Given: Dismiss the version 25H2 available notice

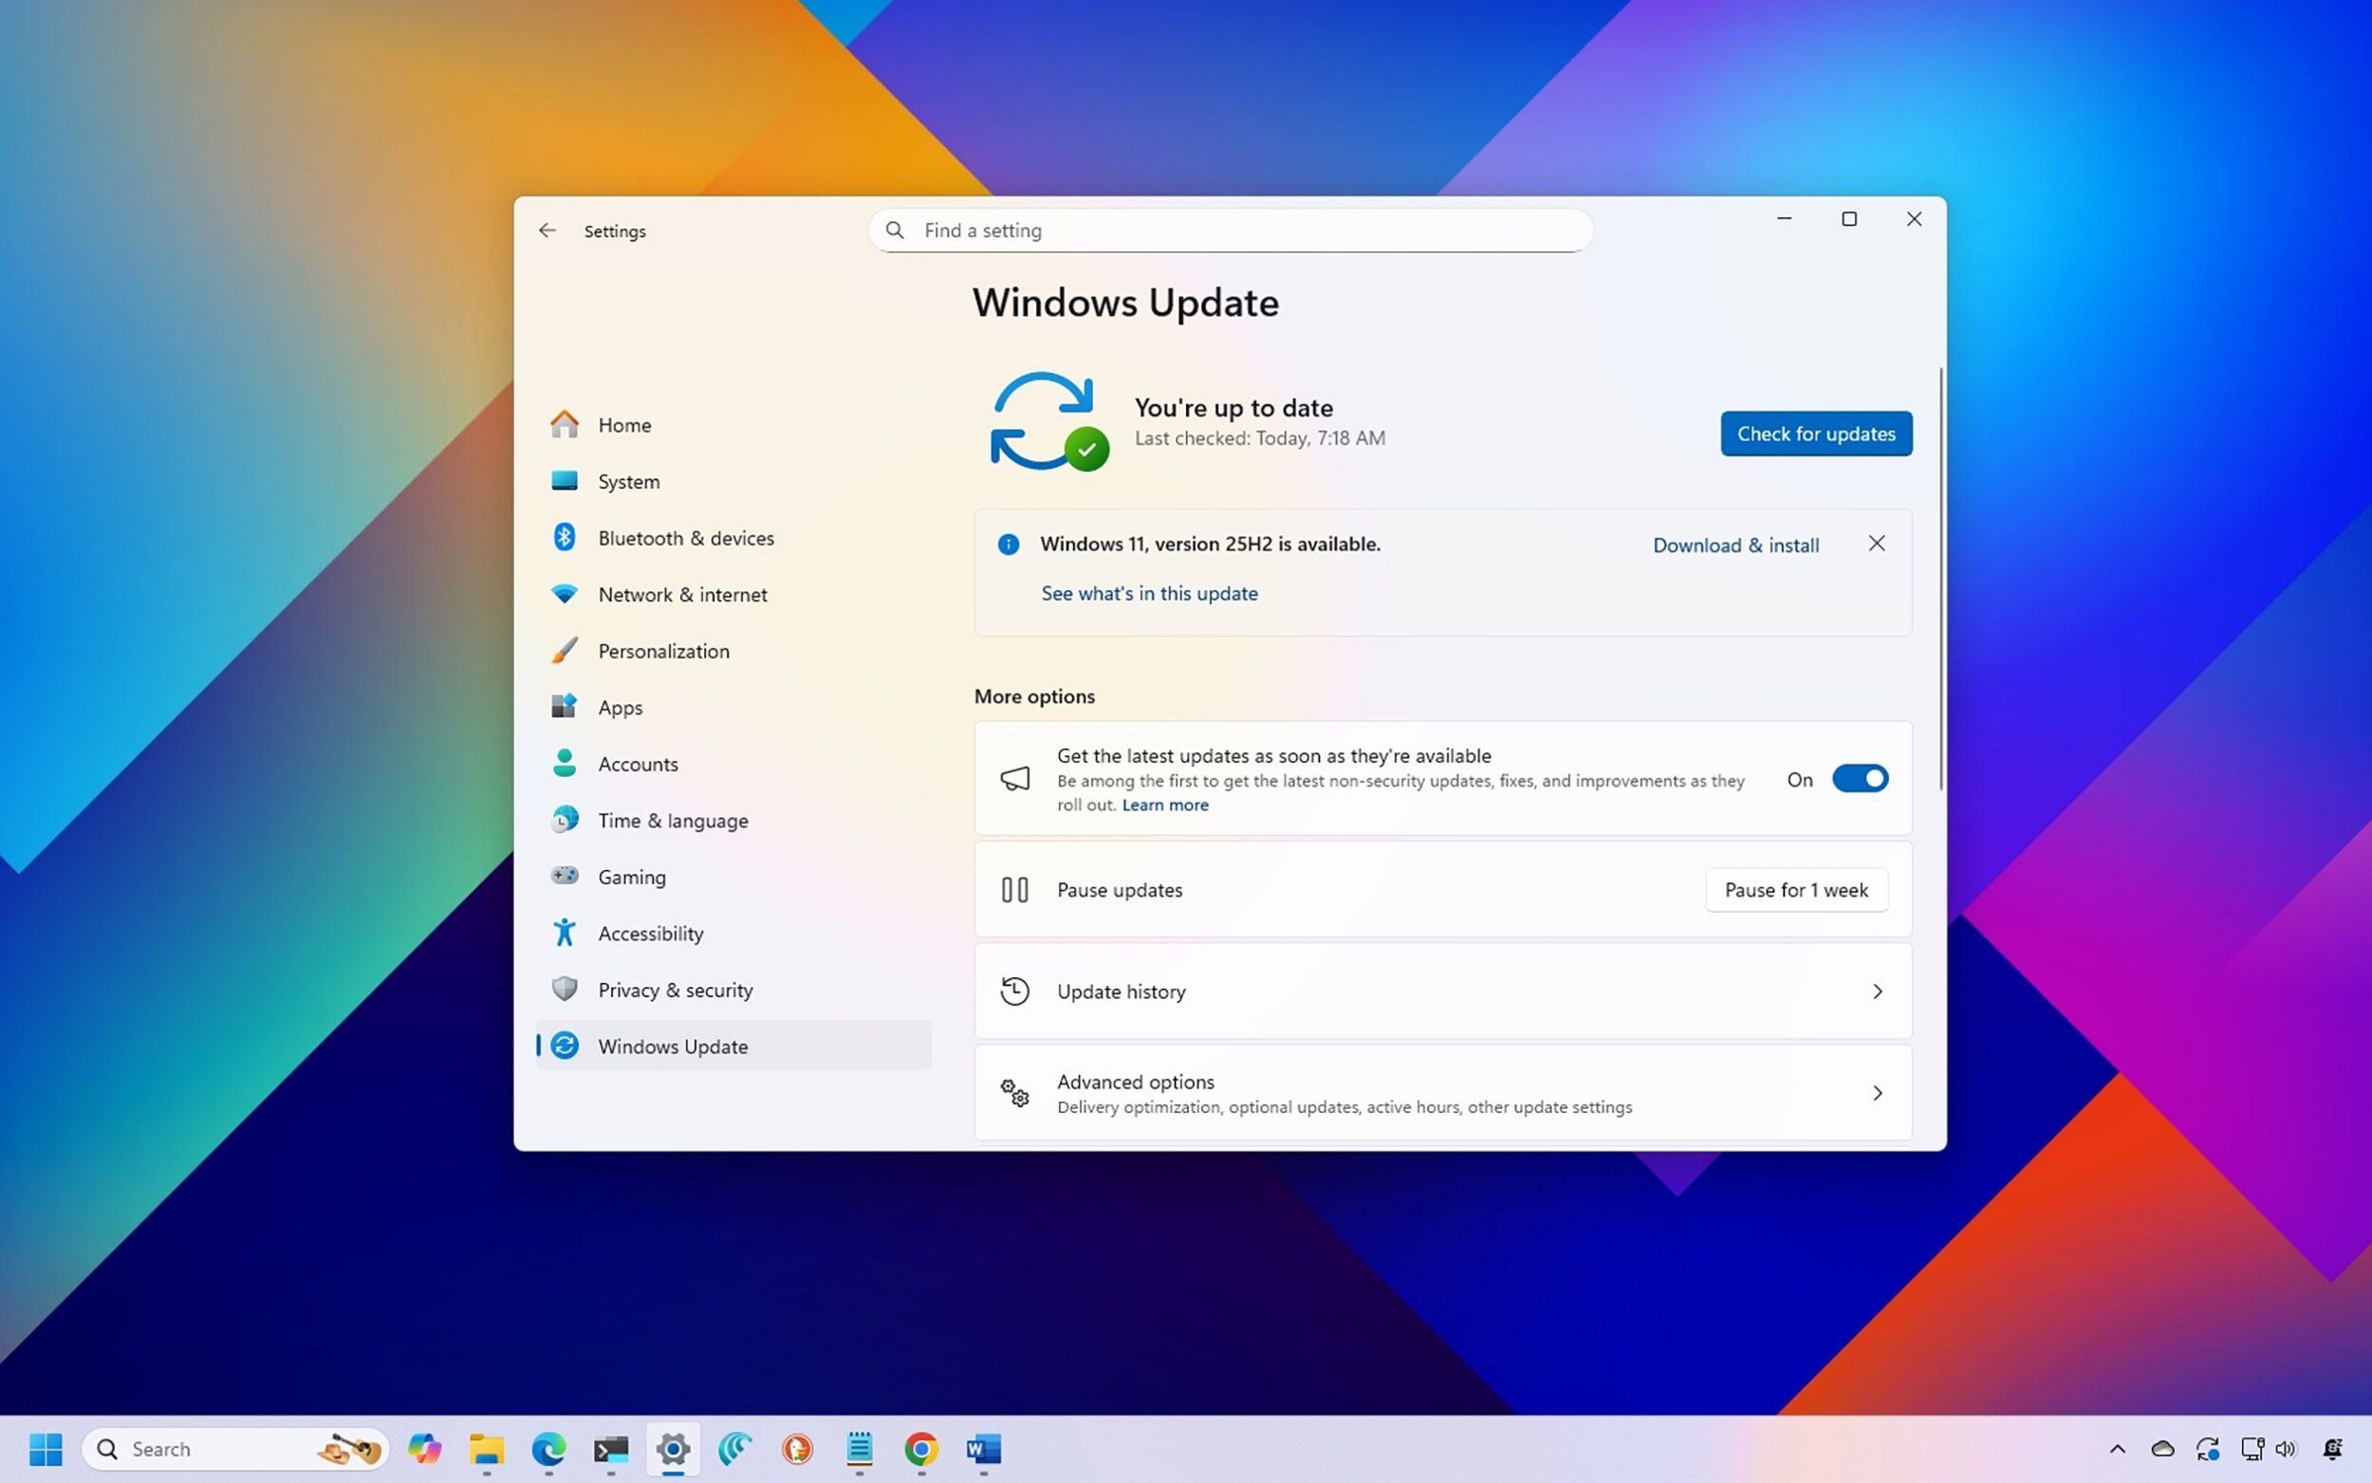Looking at the screenshot, I should coord(1876,544).
